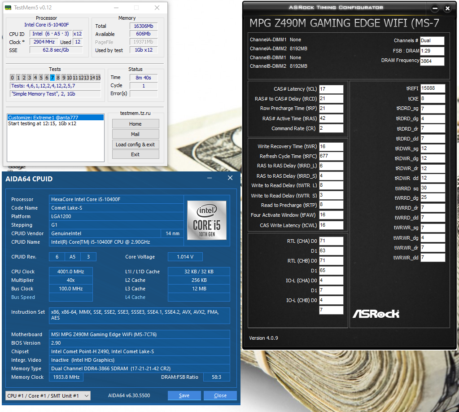Viewport: 459px width, 412px height.
Task: Click the RTL (CHA) D0 field
Action: (331, 241)
